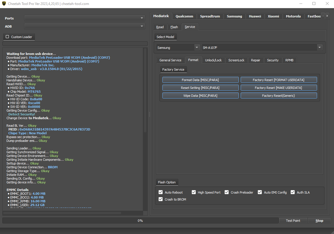Click Factory Reset(Generic) button

coord(279,96)
